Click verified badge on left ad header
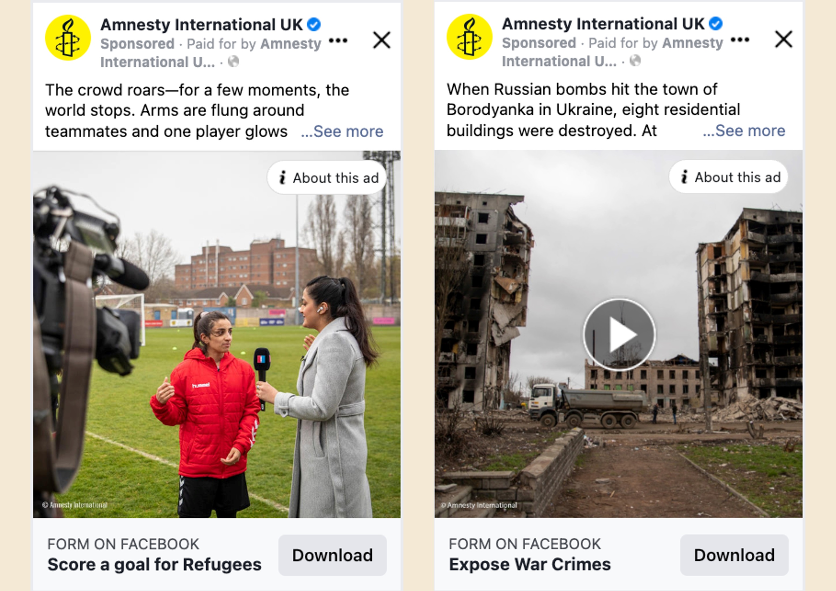This screenshot has height=591, width=836. (x=314, y=24)
